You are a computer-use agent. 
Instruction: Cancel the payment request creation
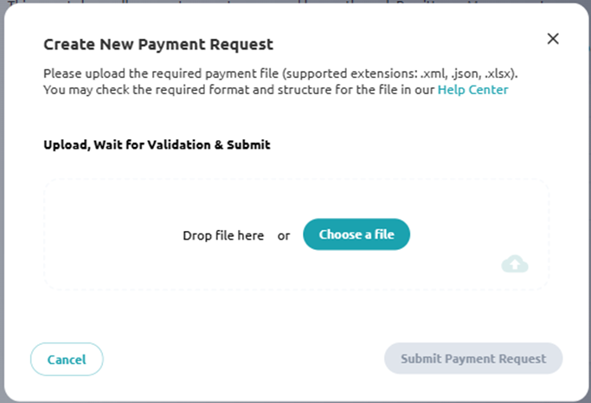point(67,359)
